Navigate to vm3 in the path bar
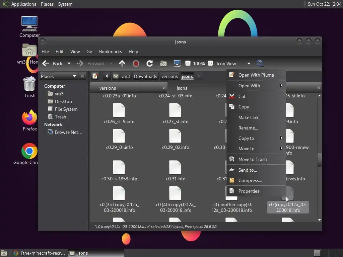This screenshot has width=343, height=257. pos(122,76)
